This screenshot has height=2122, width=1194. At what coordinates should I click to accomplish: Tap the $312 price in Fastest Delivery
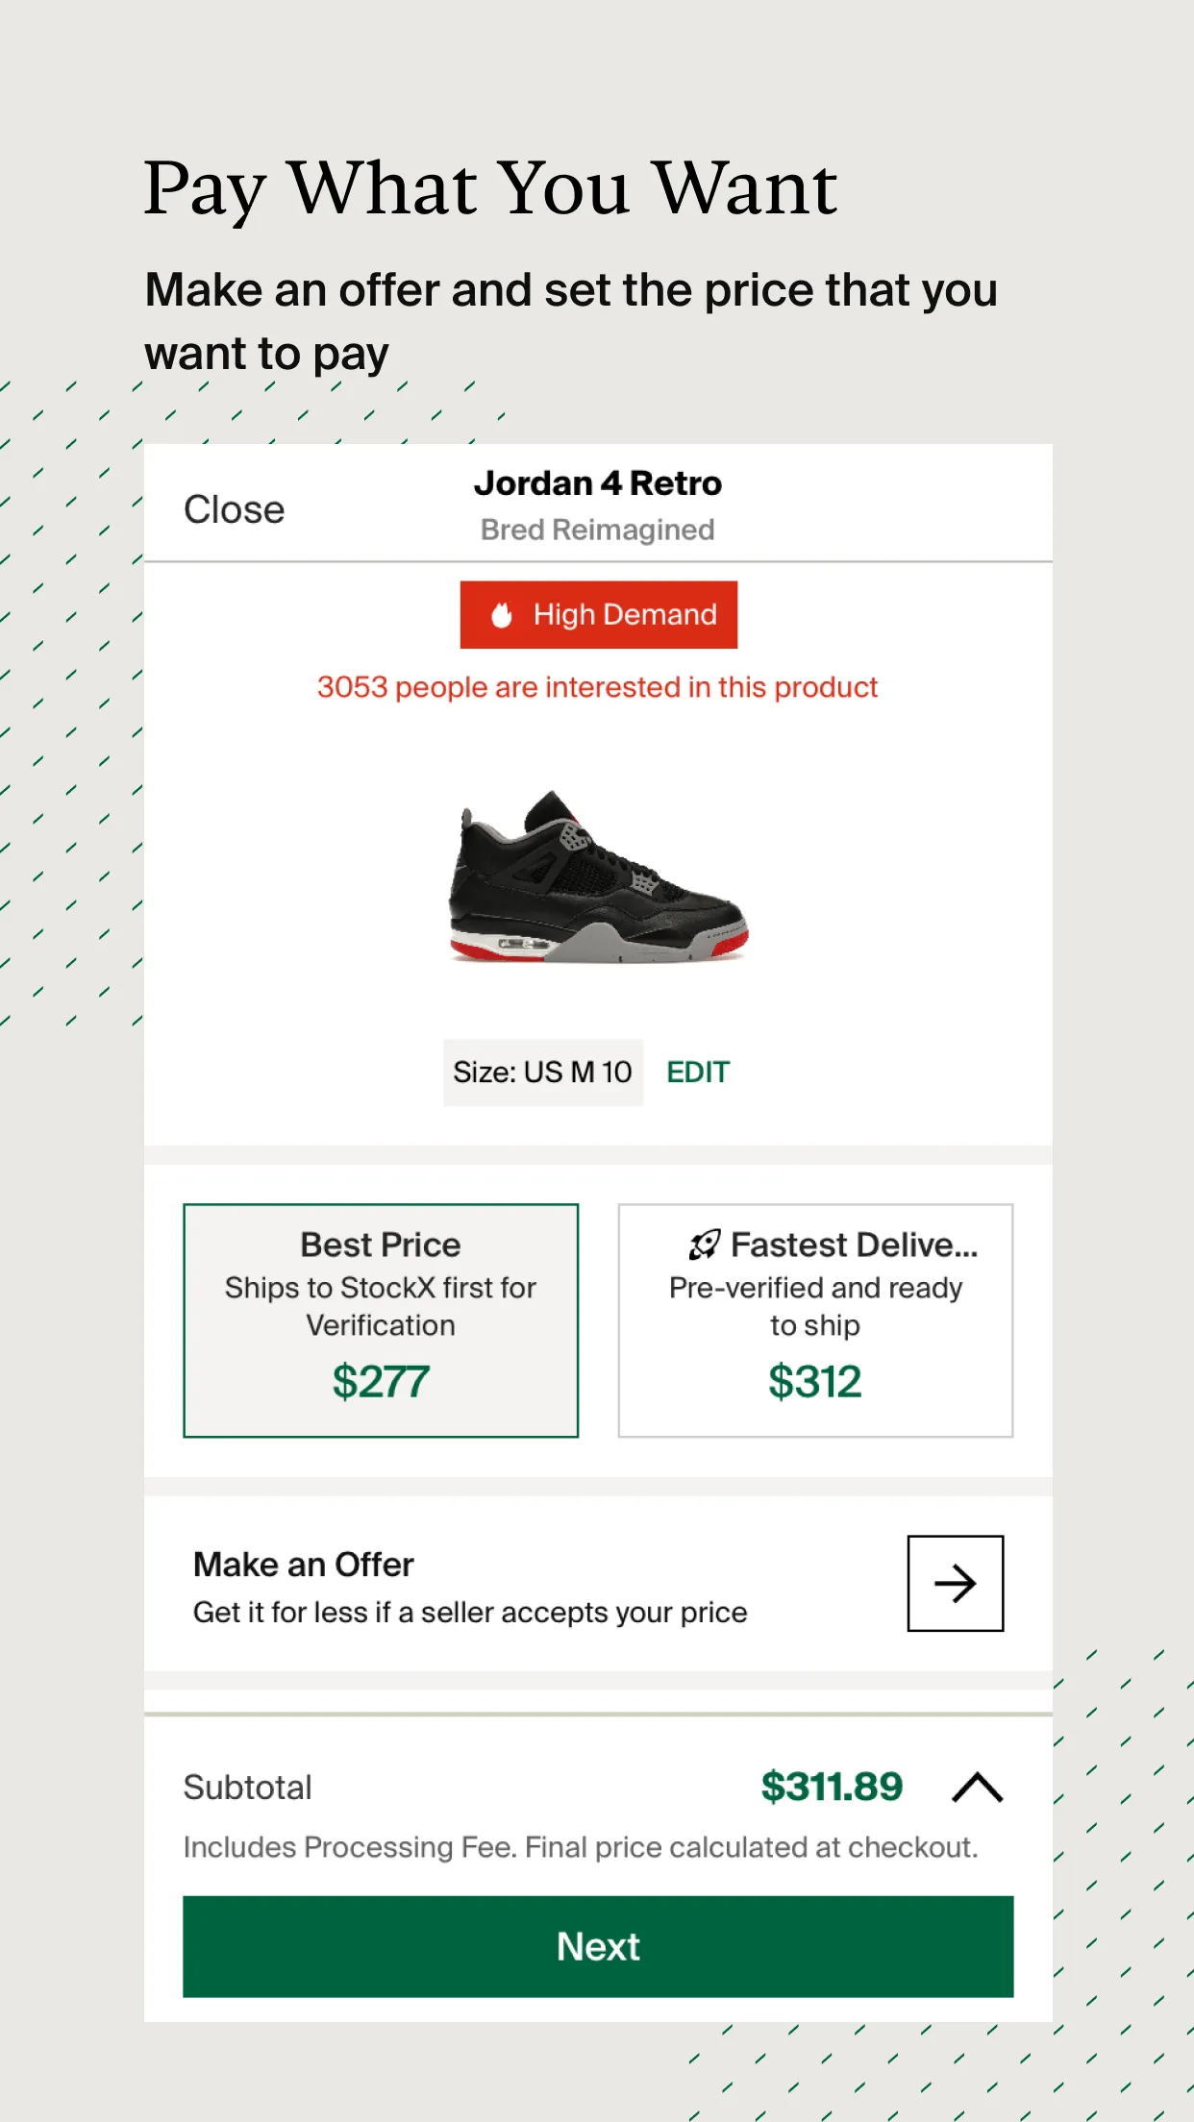pos(815,1382)
